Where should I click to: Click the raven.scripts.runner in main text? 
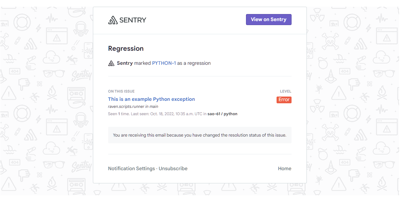133,106
